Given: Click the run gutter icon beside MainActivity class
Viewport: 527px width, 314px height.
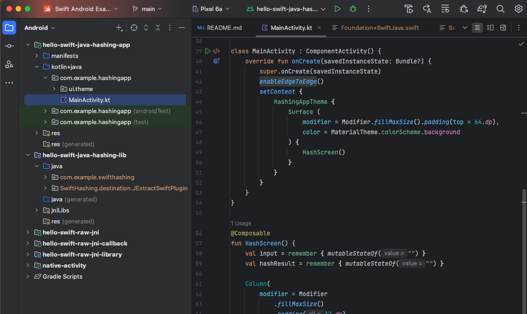Looking at the screenshot, I should 207,51.
